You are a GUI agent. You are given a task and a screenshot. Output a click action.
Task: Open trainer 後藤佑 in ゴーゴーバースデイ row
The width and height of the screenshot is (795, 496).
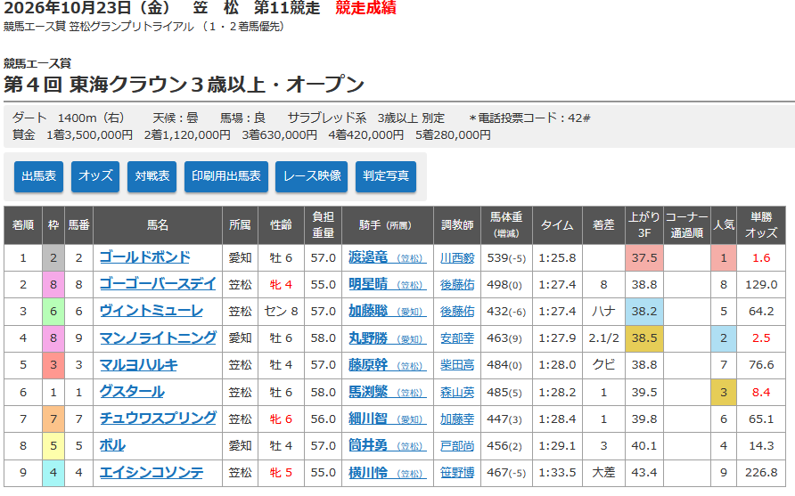[457, 285]
